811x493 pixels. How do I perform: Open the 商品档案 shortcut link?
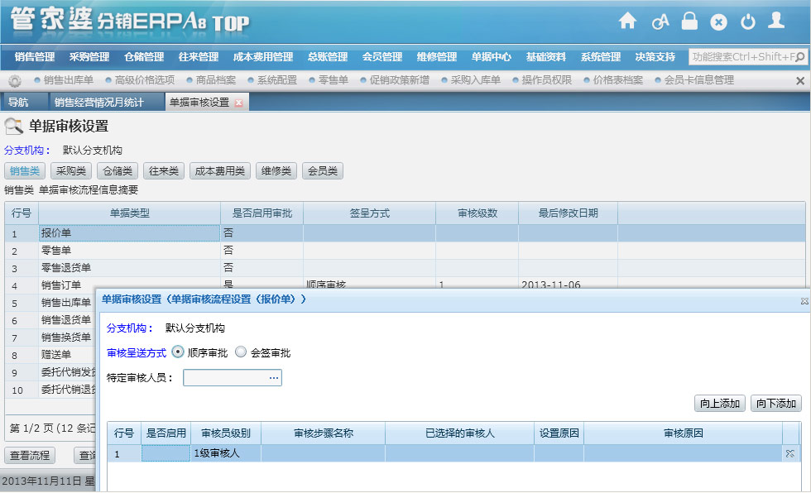216,80
